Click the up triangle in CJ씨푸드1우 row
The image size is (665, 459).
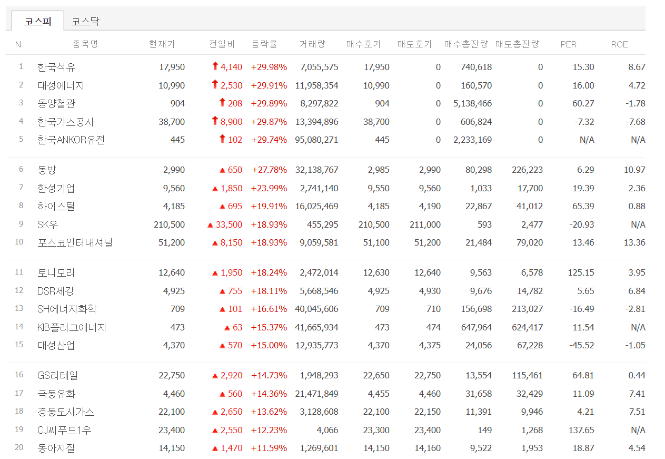215,431
